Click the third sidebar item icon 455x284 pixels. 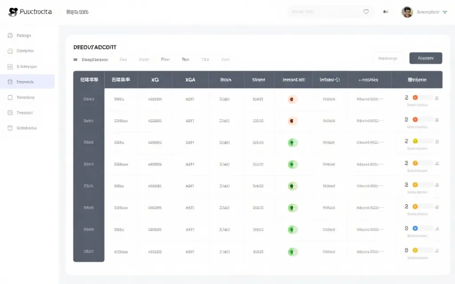(10, 67)
